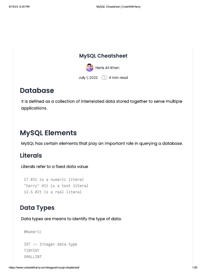Click the numeric literal code line
206x274 pixels.
[54, 180]
